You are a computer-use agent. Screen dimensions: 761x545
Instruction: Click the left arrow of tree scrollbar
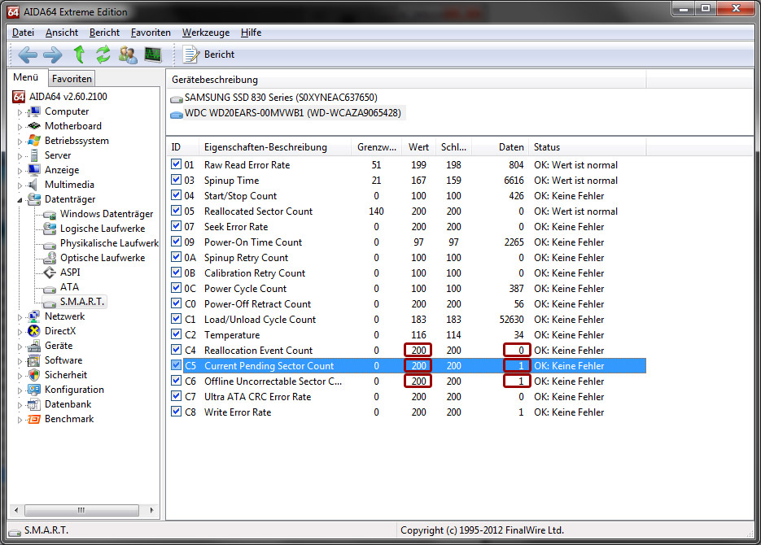point(16,510)
